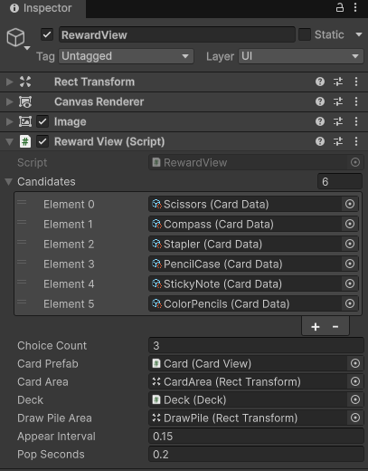Click object picker for Card Prefab

click(x=355, y=363)
